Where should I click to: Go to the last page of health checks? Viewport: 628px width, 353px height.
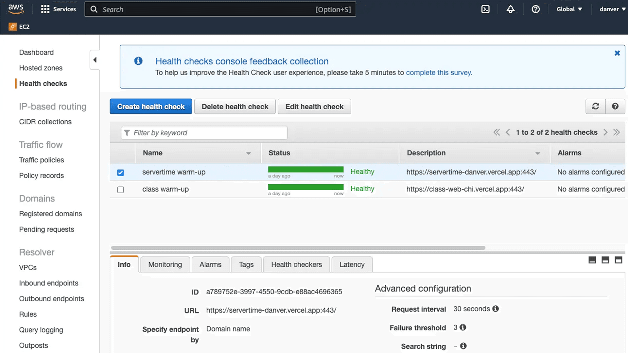617,132
